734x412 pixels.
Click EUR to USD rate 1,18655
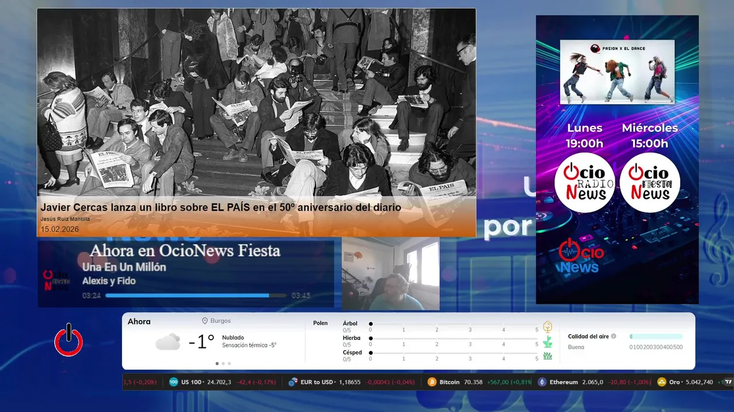pyautogui.click(x=349, y=382)
